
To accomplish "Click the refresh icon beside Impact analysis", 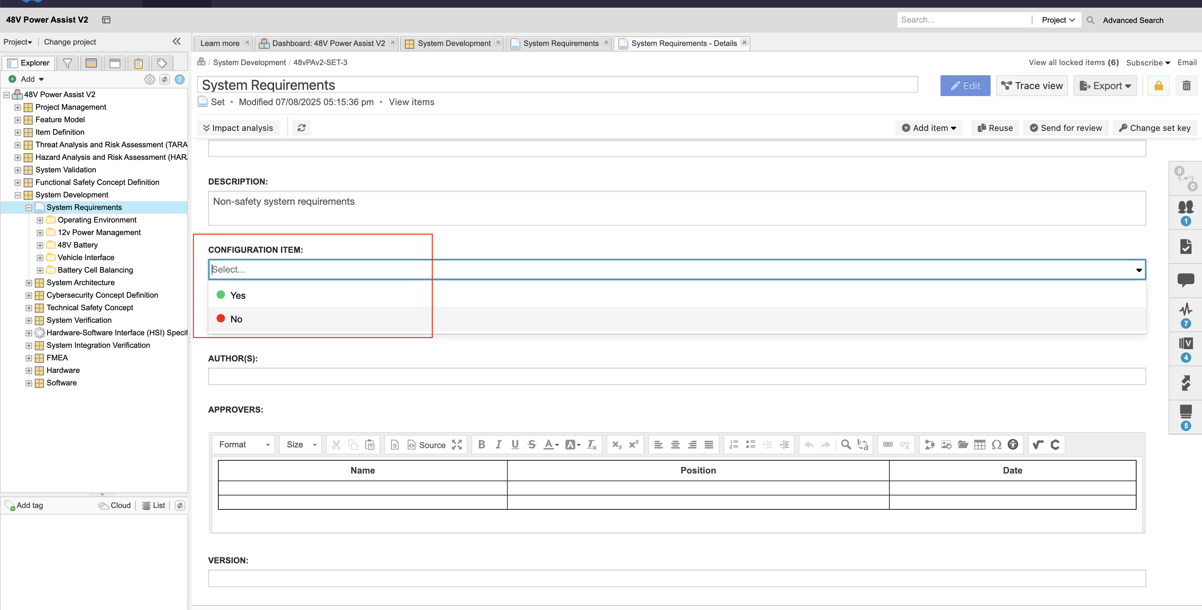I will (x=302, y=127).
